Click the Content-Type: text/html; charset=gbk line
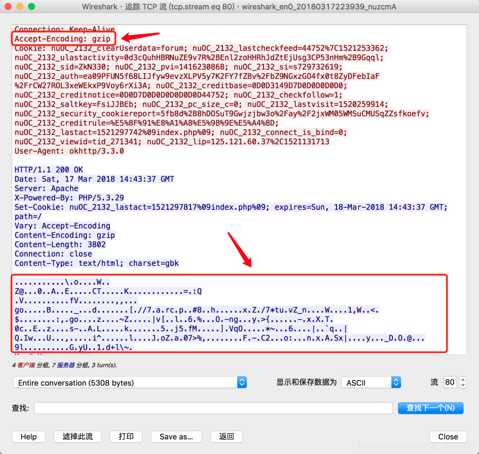The height and width of the screenshot is (454, 479). [97, 263]
